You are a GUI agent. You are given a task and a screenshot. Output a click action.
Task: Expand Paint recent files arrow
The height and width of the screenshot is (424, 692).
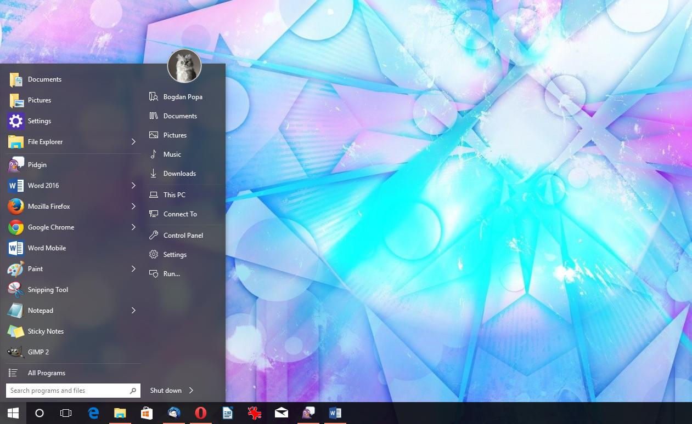133,269
